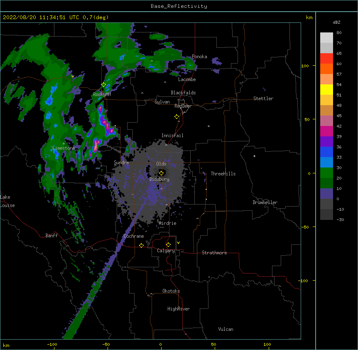Click the Stettler town label
Image resolution: width=358 pixels, height=350 pixels.
(x=263, y=99)
